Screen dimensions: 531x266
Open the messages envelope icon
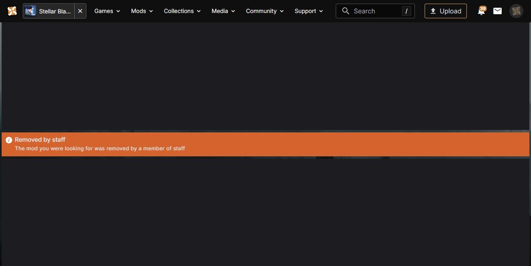(497, 11)
